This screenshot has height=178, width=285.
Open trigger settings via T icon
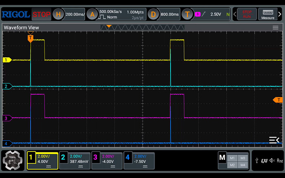(x=188, y=14)
